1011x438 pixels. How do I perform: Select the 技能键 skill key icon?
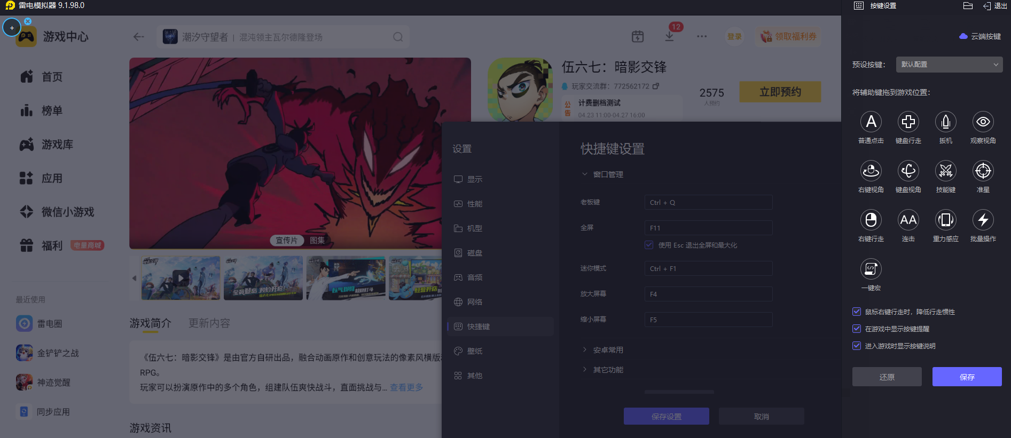946,171
